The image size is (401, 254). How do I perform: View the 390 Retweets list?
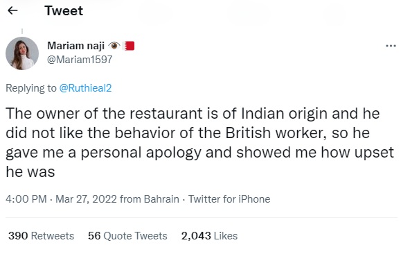[41, 235]
